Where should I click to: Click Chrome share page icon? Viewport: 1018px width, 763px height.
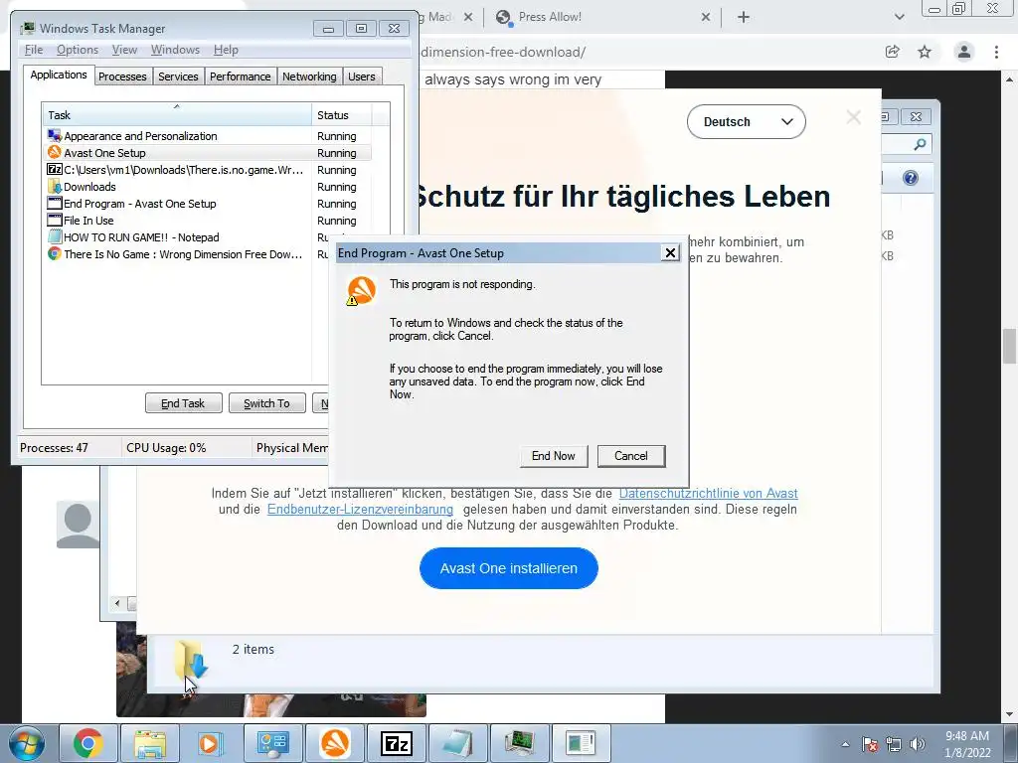point(893,52)
